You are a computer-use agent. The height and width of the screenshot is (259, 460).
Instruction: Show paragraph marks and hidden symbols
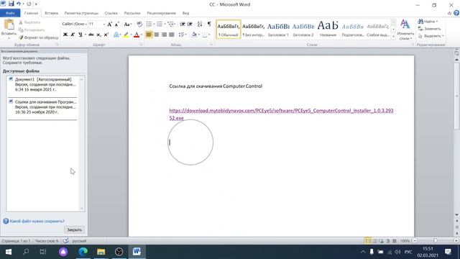[x=209, y=24]
